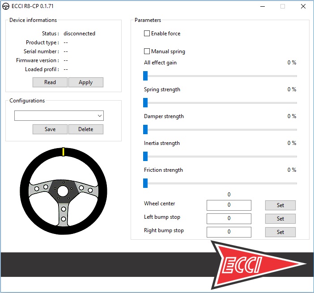Image resolution: width=314 pixels, height=293 pixels.
Task: Close the ECCI R8-CP window
Action: (x=303, y=7)
